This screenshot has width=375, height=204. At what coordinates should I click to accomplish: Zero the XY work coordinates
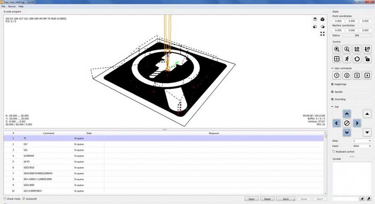[357, 49]
